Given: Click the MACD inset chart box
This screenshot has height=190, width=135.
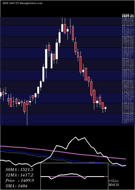Looking at the screenshot, I should pos(74,176).
